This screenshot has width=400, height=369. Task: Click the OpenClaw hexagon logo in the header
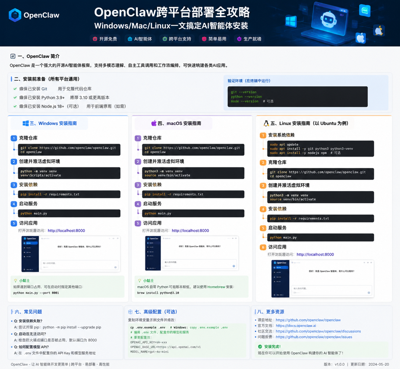(15, 15)
